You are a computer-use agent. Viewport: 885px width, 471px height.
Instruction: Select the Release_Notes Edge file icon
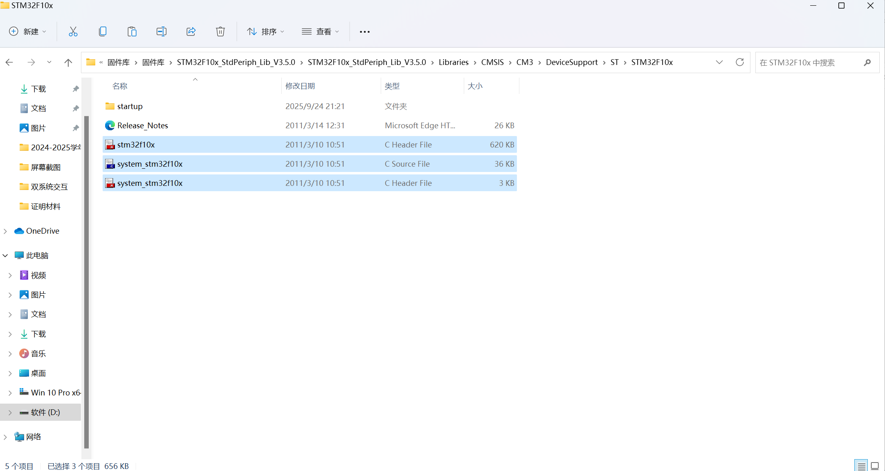(110, 125)
